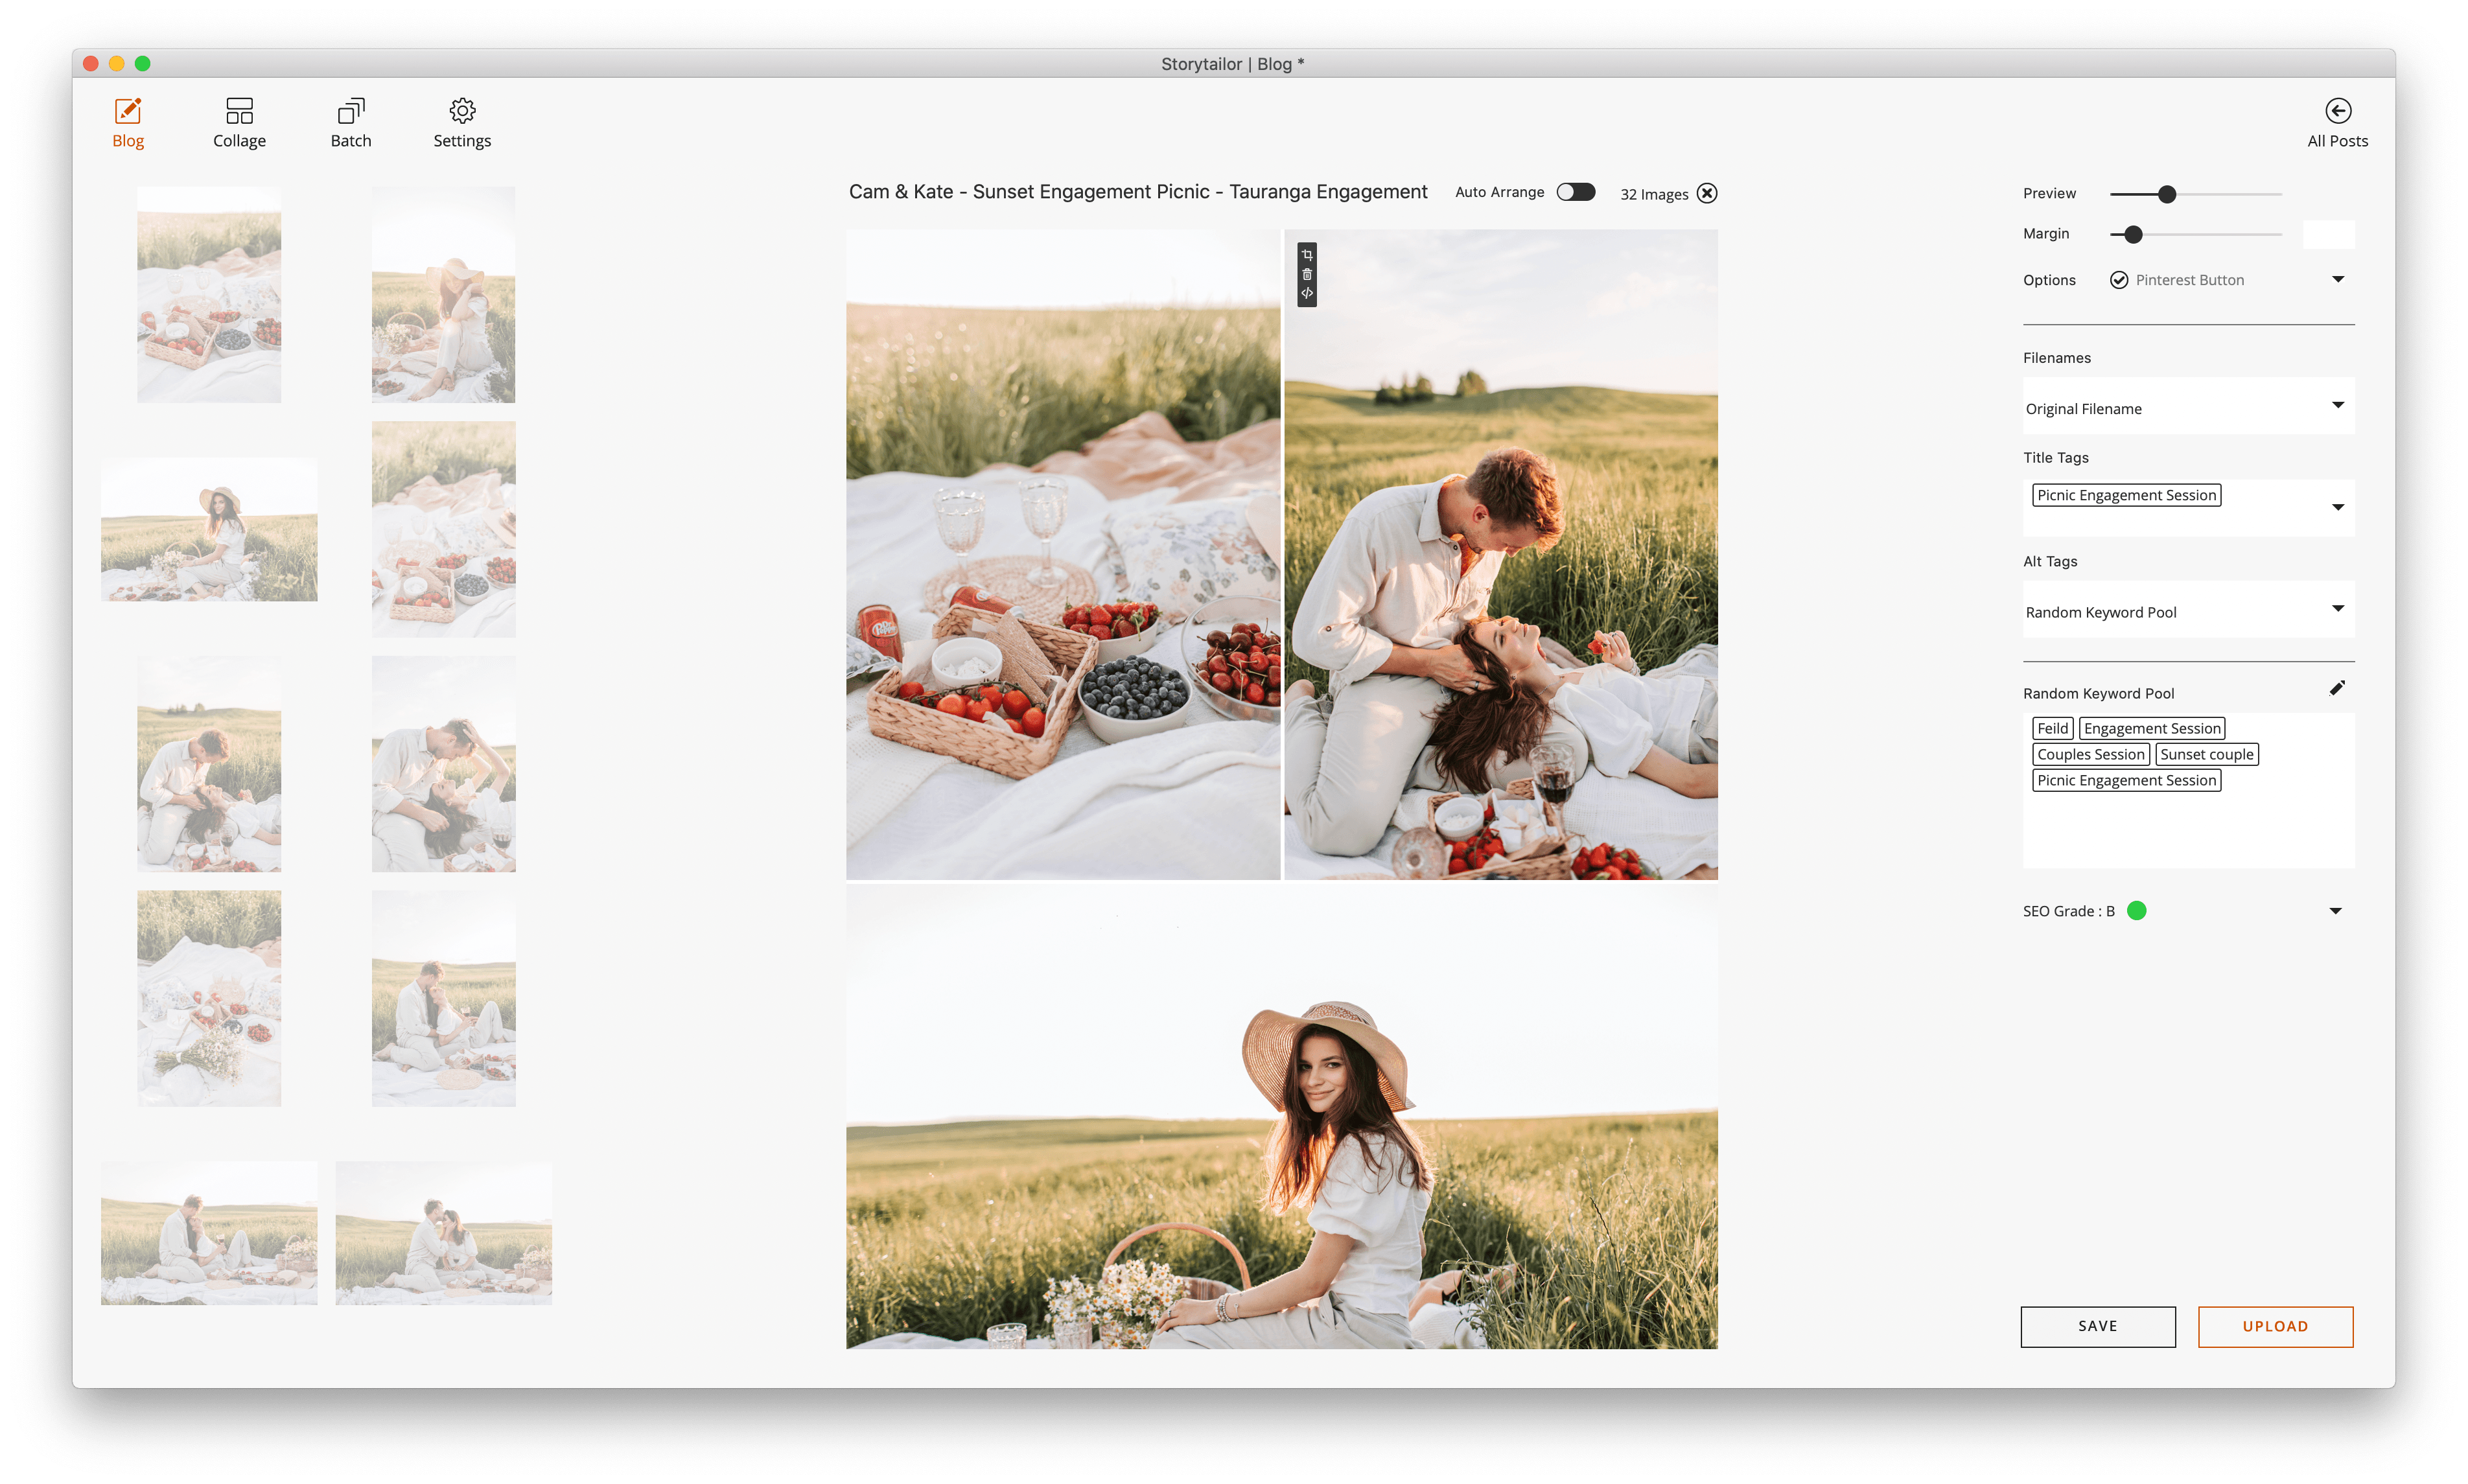Open the Settings tab
Screen dimensions: 2468x1484
[x=462, y=123]
